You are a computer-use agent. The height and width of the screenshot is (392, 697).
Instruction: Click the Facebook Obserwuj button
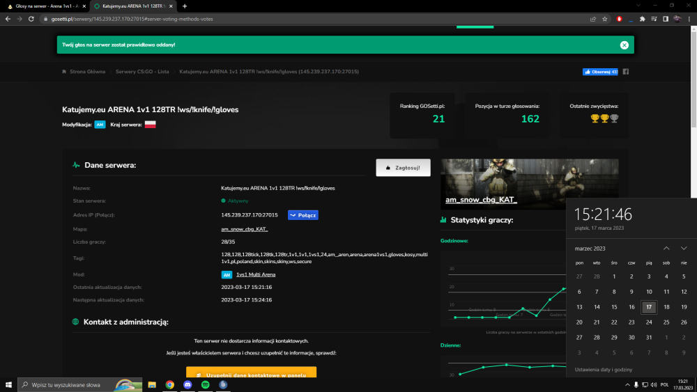[600, 72]
